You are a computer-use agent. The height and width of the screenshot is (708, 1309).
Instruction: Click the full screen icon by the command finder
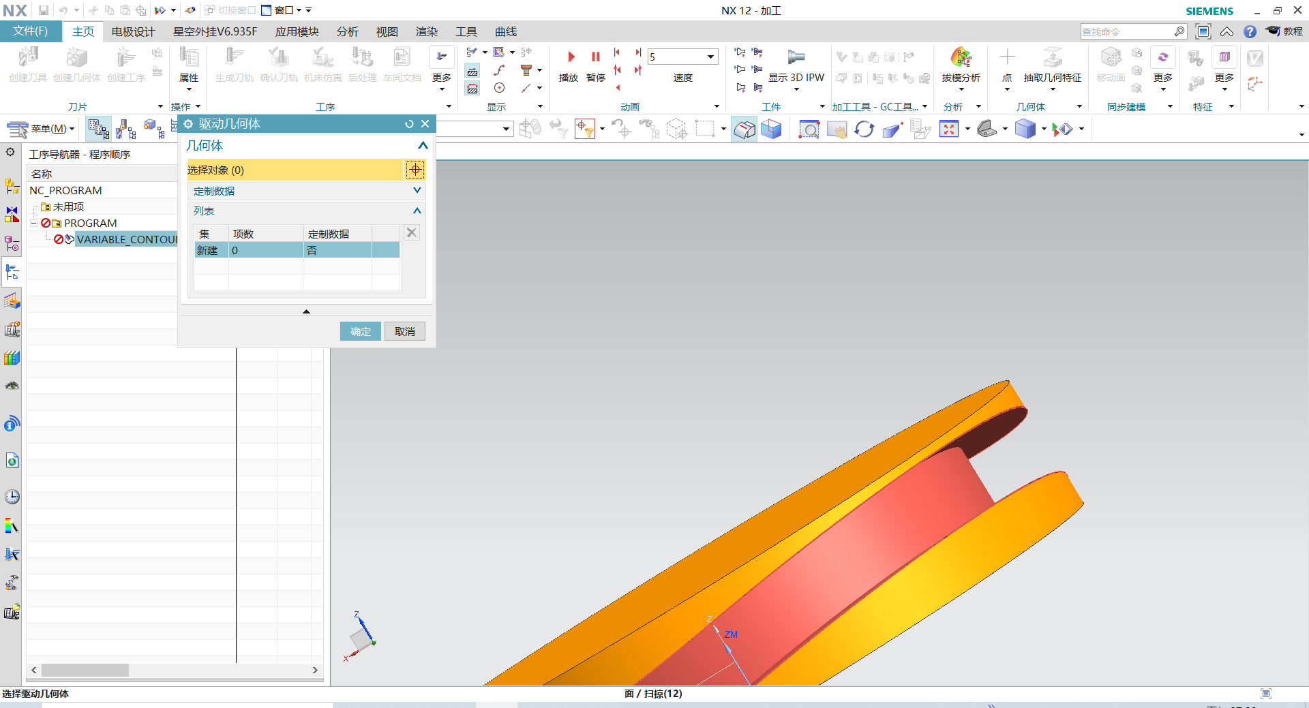(1203, 31)
